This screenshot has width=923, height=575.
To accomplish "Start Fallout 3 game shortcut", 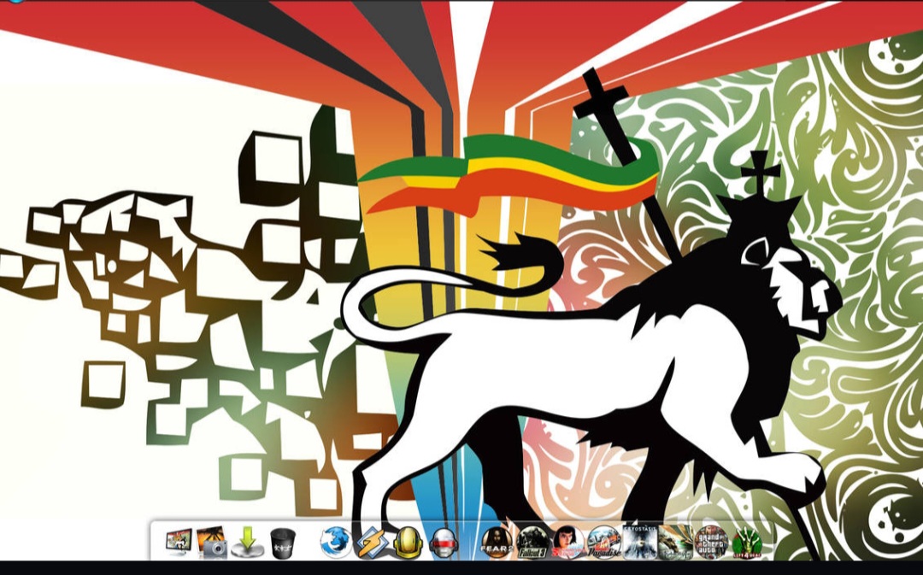I will click(532, 542).
